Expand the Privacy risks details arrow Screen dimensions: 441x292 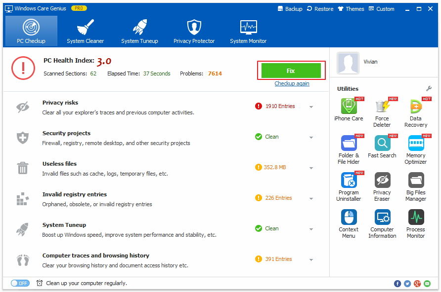click(x=311, y=107)
